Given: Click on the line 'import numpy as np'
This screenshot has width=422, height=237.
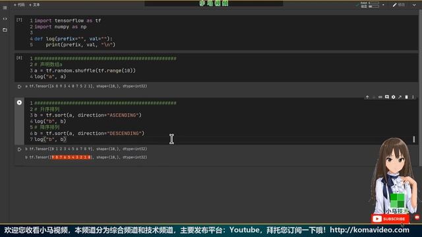Looking at the screenshot, I should (60, 26).
